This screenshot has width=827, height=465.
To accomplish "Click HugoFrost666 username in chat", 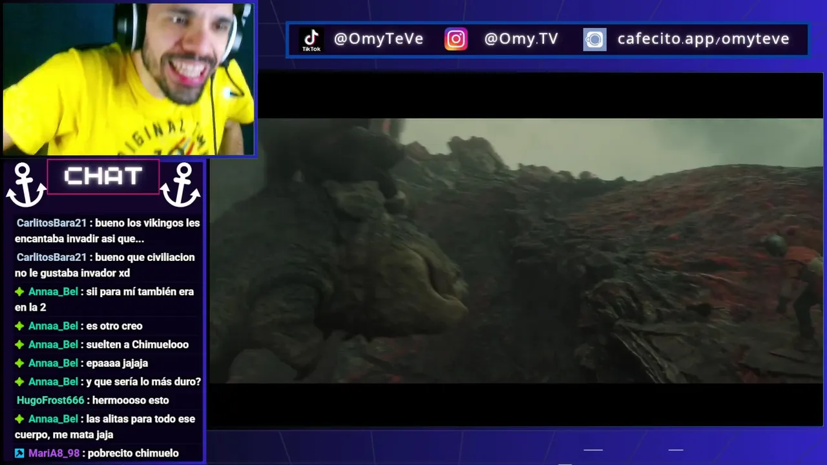I will [50, 400].
